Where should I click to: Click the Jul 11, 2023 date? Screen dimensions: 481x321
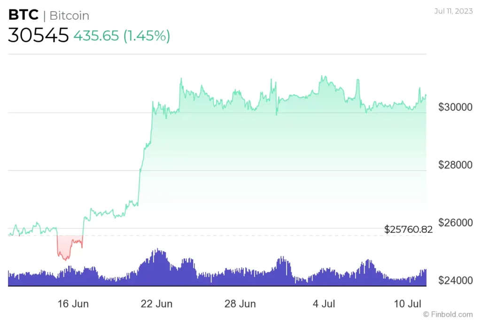point(453,11)
